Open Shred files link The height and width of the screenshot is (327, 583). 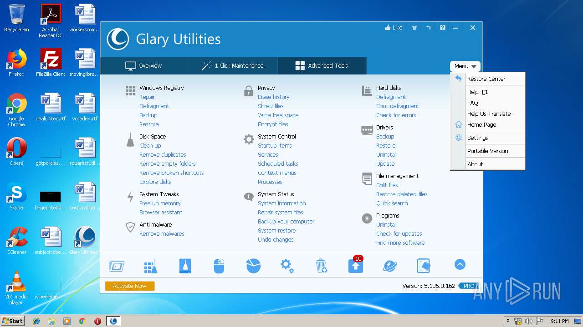271,106
